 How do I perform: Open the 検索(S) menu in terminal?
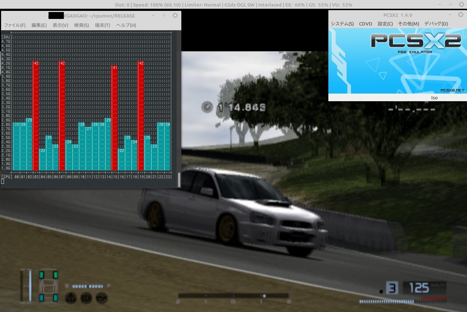pyautogui.click(x=81, y=25)
